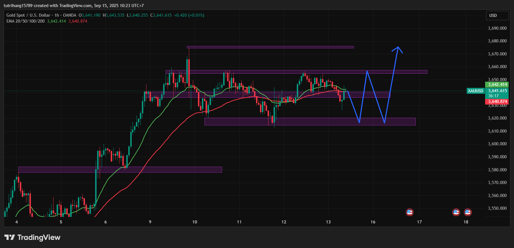Click date label 16 on the time axis
Screen dimensions: 514x248
(x=373, y=222)
